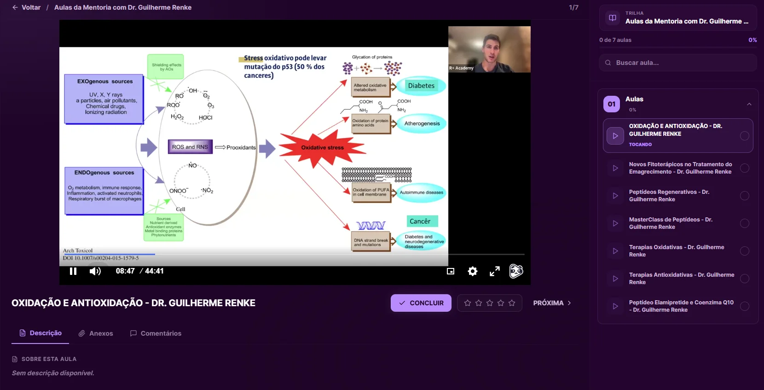Viewport: 764px width, 390px height.
Task: Click the CONCLUIR button
Action: coord(421,303)
